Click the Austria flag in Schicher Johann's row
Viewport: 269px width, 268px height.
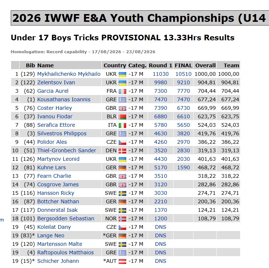pos(122,261)
